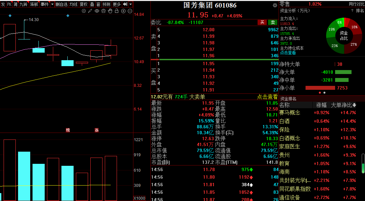Viewport: 365px width, 201px height.
Task: Click 同行对比 peer comparison link
Action: (x=356, y=4)
